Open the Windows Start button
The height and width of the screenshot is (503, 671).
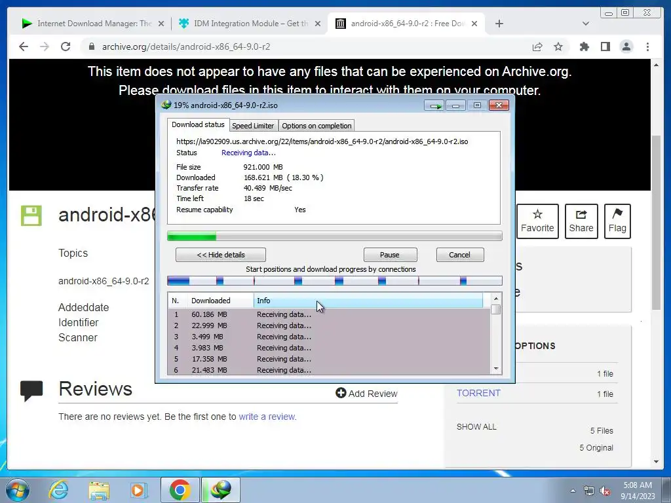click(x=17, y=490)
